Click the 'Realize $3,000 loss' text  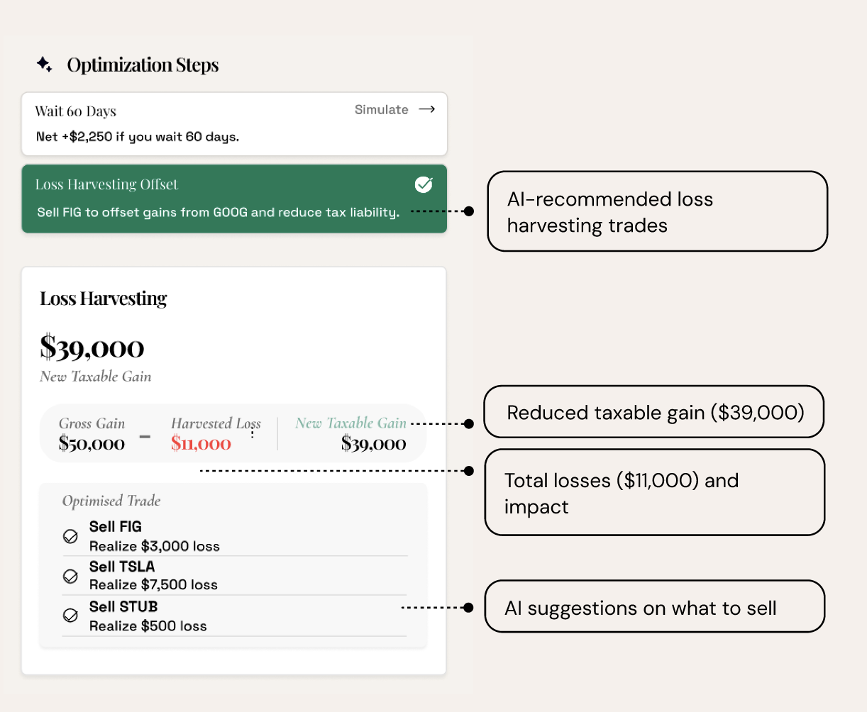155,546
